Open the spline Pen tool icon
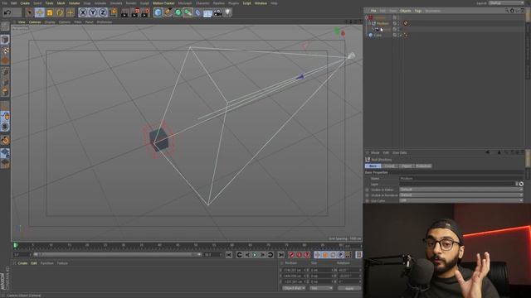The width and height of the screenshot is (531, 298). pyautogui.click(x=168, y=12)
